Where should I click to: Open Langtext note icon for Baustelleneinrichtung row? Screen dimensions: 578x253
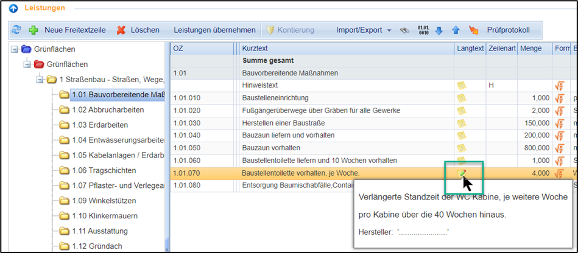pyautogui.click(x=462, y=98)
